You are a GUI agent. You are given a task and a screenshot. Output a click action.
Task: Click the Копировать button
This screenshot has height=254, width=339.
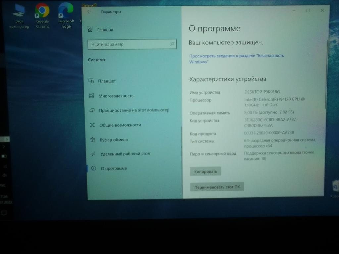[x=205, y=171]
